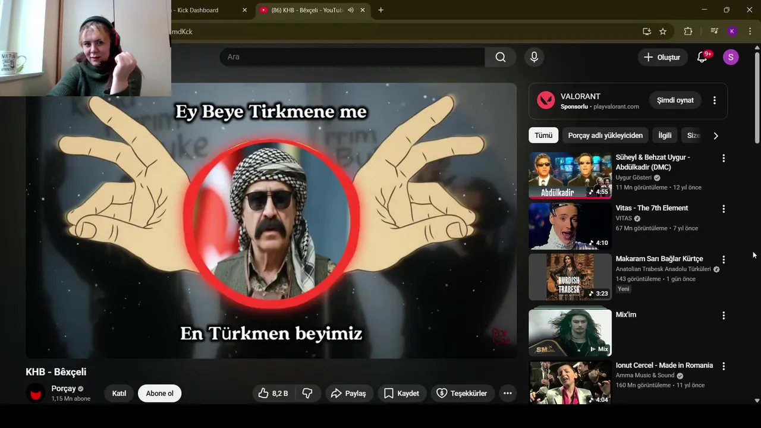This screenshot has height=428, width=761.
Task: Subscribe with the Abone ol button
Action: (159, 394)
